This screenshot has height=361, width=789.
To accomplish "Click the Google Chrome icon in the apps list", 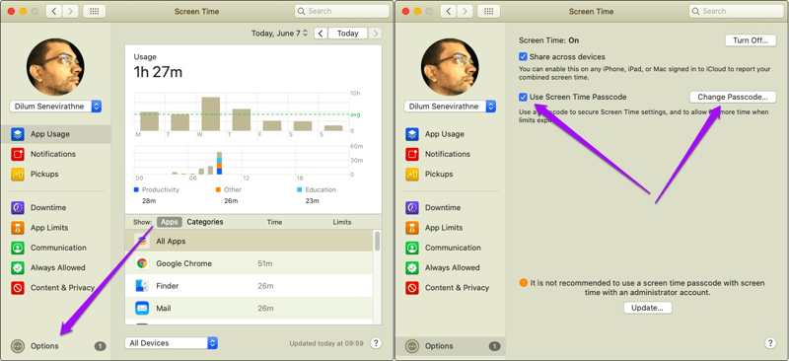I will [142, 263].
